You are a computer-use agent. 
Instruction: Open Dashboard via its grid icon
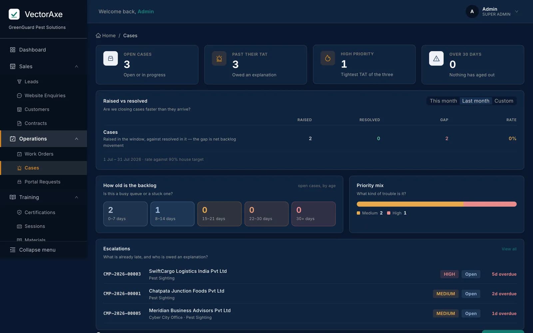point(13,50)
